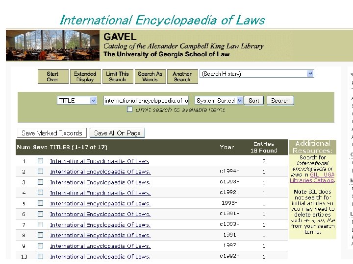353x264 pixels.
Task: Click the TITLES (1-17 of 17) header
Action: [x=78, y=147]
